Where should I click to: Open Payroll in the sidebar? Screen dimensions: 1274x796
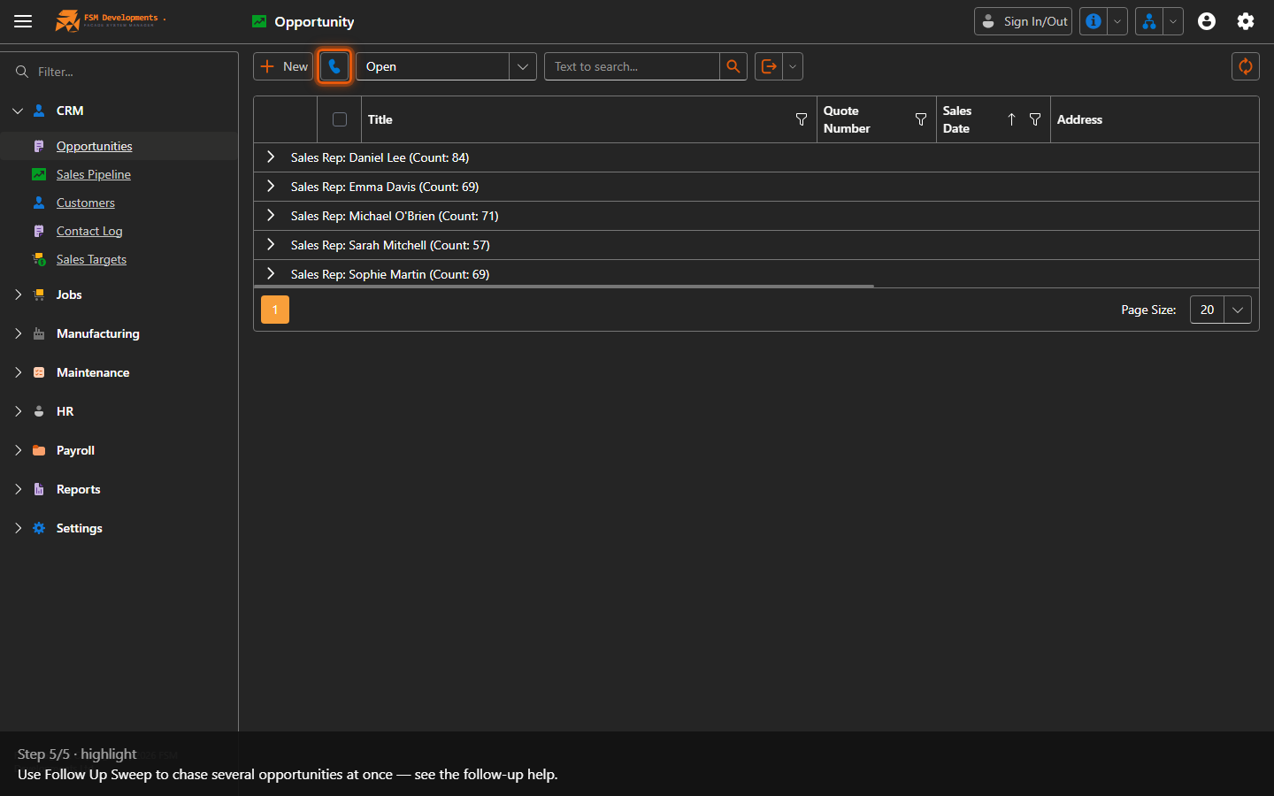click(x=75, y=450)
